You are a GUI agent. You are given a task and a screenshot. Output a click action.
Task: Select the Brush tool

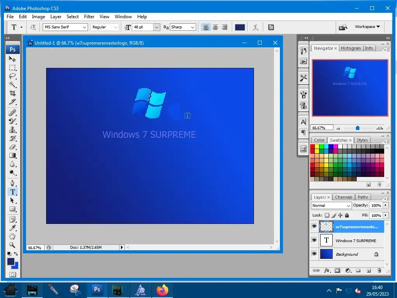[12, 121]
